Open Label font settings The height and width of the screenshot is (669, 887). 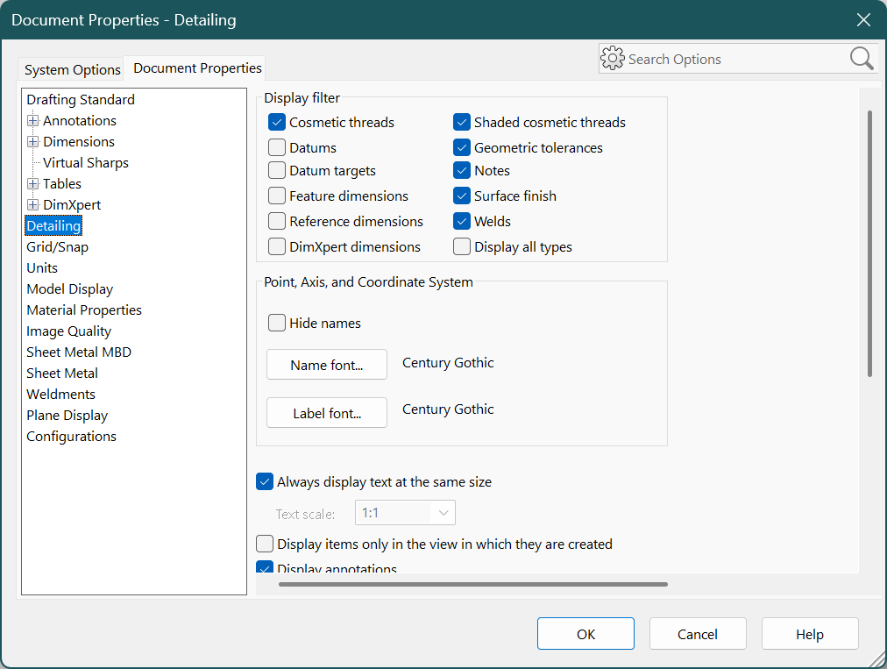point(326,413)
